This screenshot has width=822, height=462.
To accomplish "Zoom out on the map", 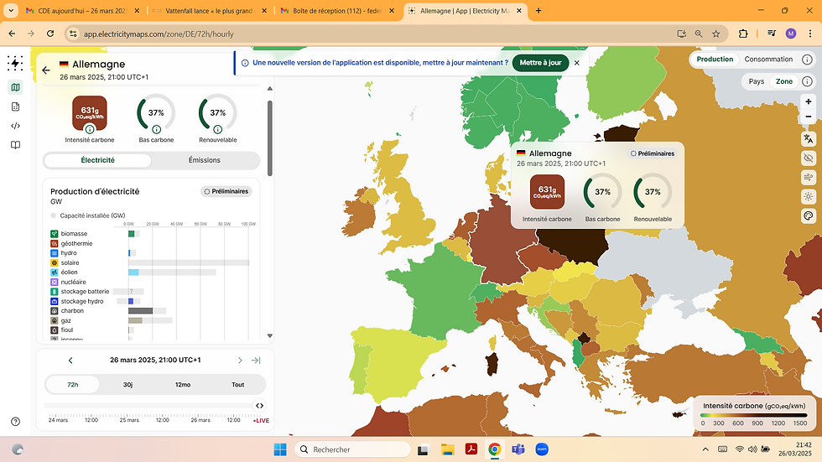I will (809, 117).
